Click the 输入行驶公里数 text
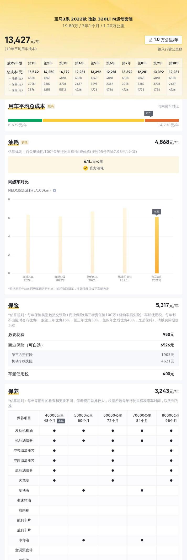This screenshot has height=560, width=187. 170,49
